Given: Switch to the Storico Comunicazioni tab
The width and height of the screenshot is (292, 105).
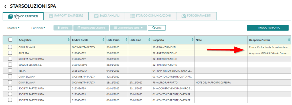Looking at the screenshot, I should tap(151, 16).
